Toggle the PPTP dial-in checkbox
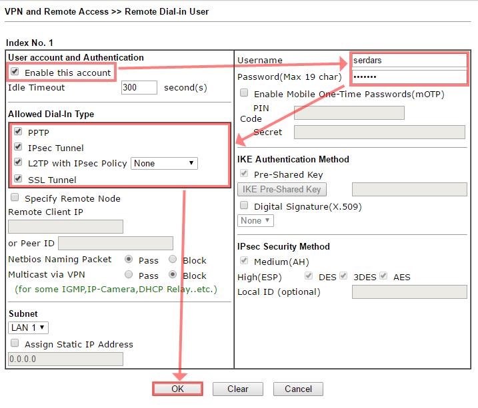Image resolution: width=478 pixels, height=408 pixels. 17,132
